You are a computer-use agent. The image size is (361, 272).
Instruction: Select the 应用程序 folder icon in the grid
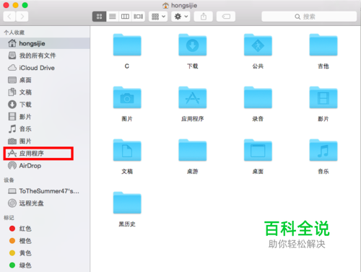coord(193,97)
